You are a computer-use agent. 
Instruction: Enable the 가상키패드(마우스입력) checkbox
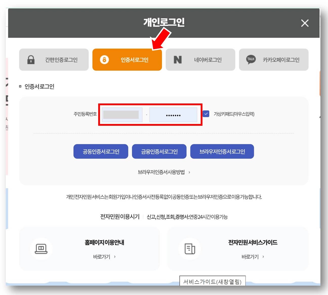(206, 114)
